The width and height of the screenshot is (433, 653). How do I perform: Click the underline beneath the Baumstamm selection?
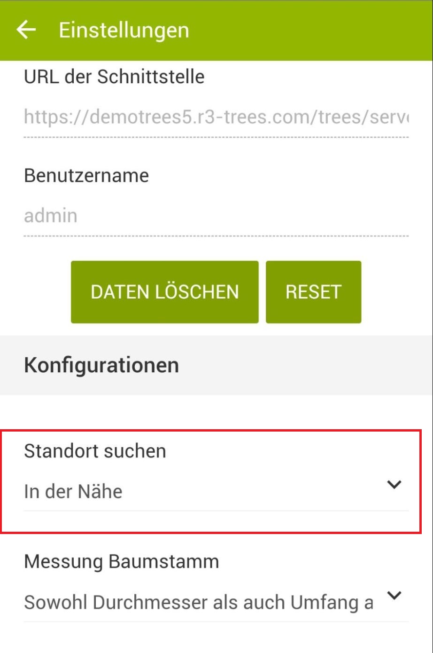(x=216, y=622)
